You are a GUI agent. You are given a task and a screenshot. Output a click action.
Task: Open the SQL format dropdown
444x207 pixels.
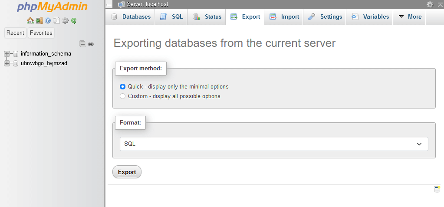click(274, 144)
